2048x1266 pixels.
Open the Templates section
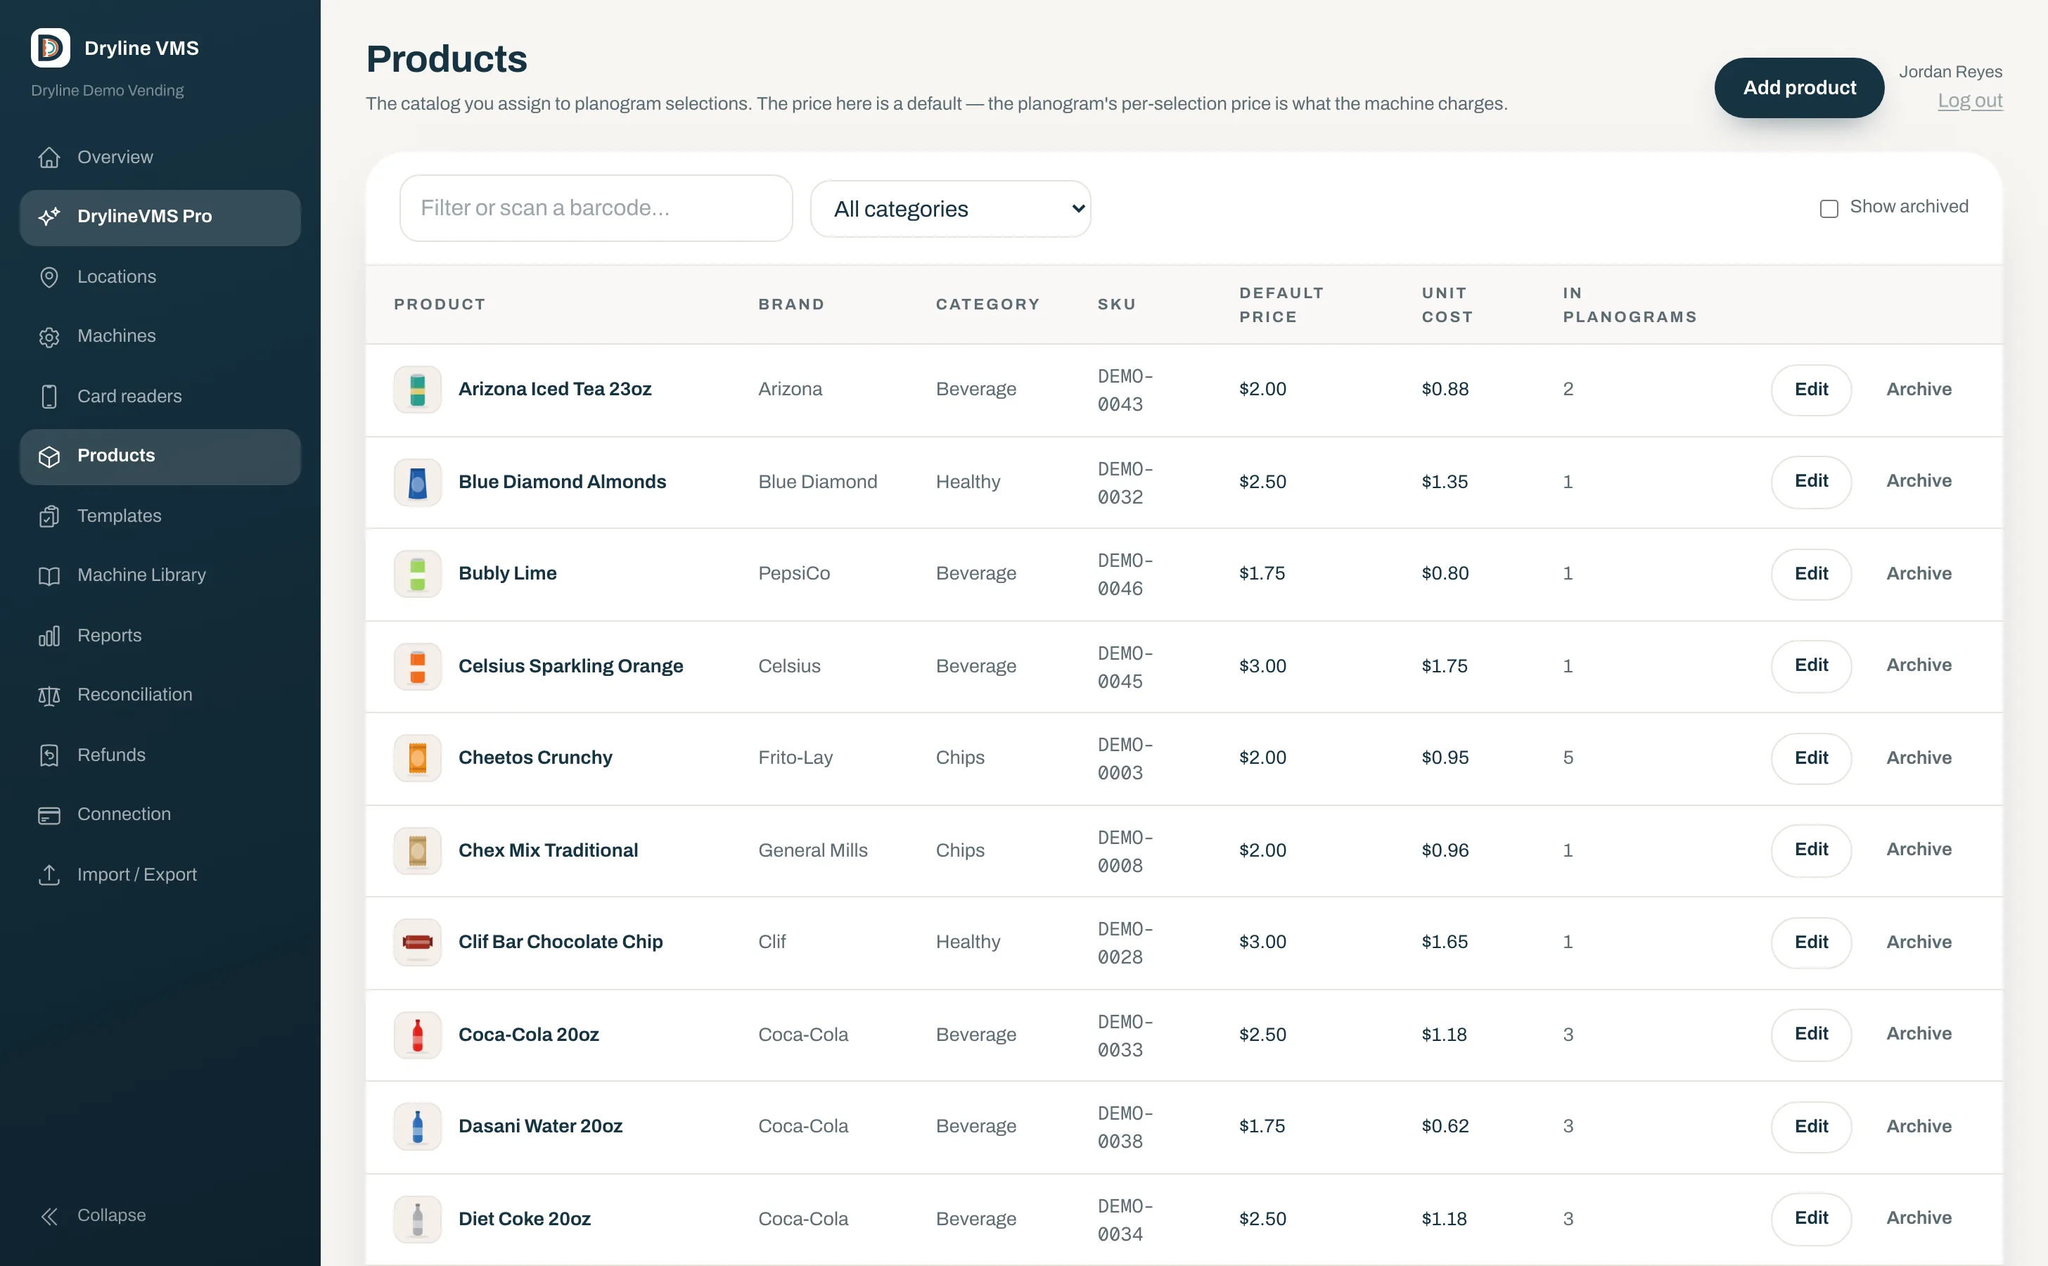coord(160,516)
